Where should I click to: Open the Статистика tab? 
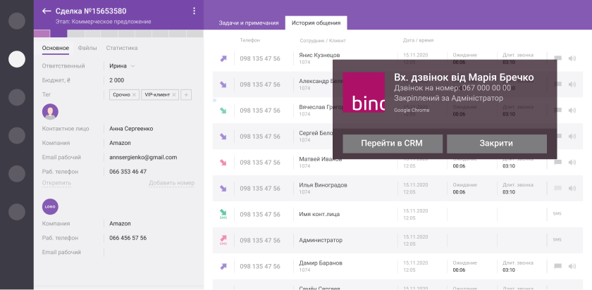[x=121, y=49]
